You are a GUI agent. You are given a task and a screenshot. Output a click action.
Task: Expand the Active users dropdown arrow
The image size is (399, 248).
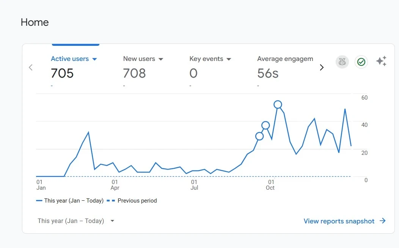(x=95, y=59)
